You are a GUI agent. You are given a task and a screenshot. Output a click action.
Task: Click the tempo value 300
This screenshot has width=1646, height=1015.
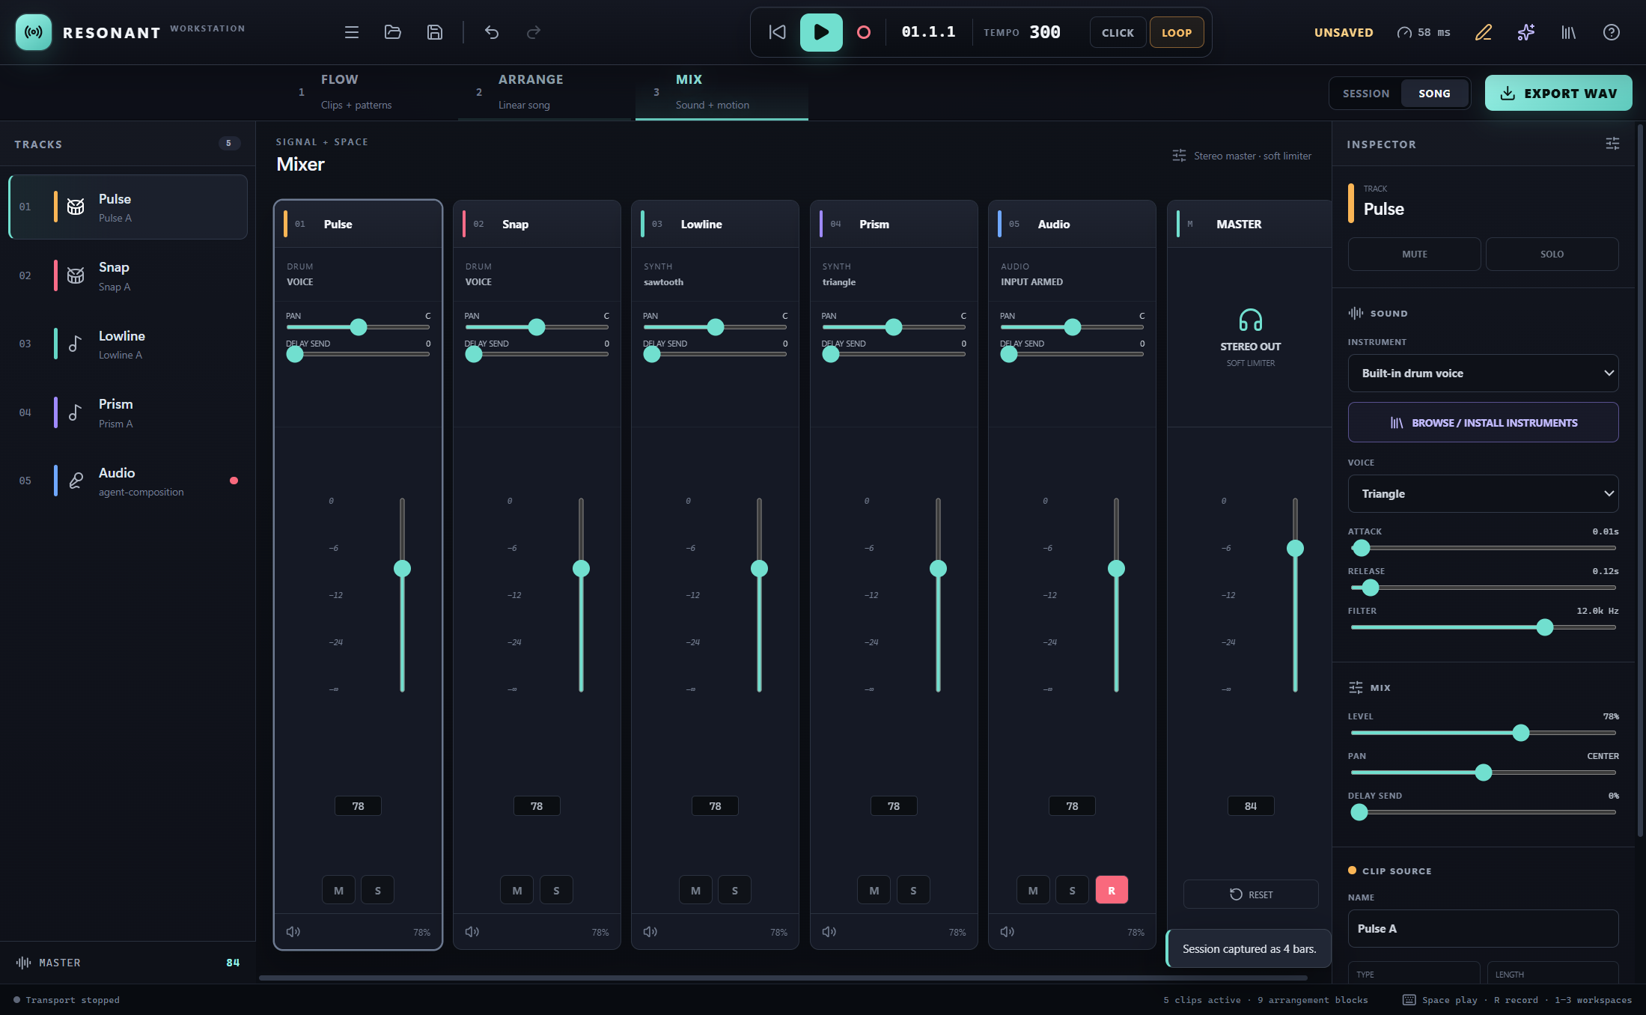1045,32
